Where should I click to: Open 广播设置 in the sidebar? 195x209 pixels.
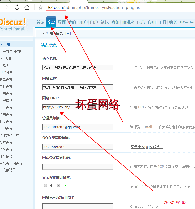click(x=6, y=86)
